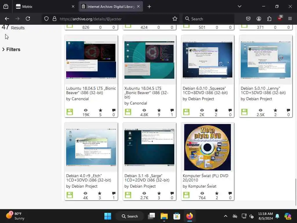Click the software floppy icon on Lubuntu card
This screenshot has width=297, height=223.
[70, 112]
